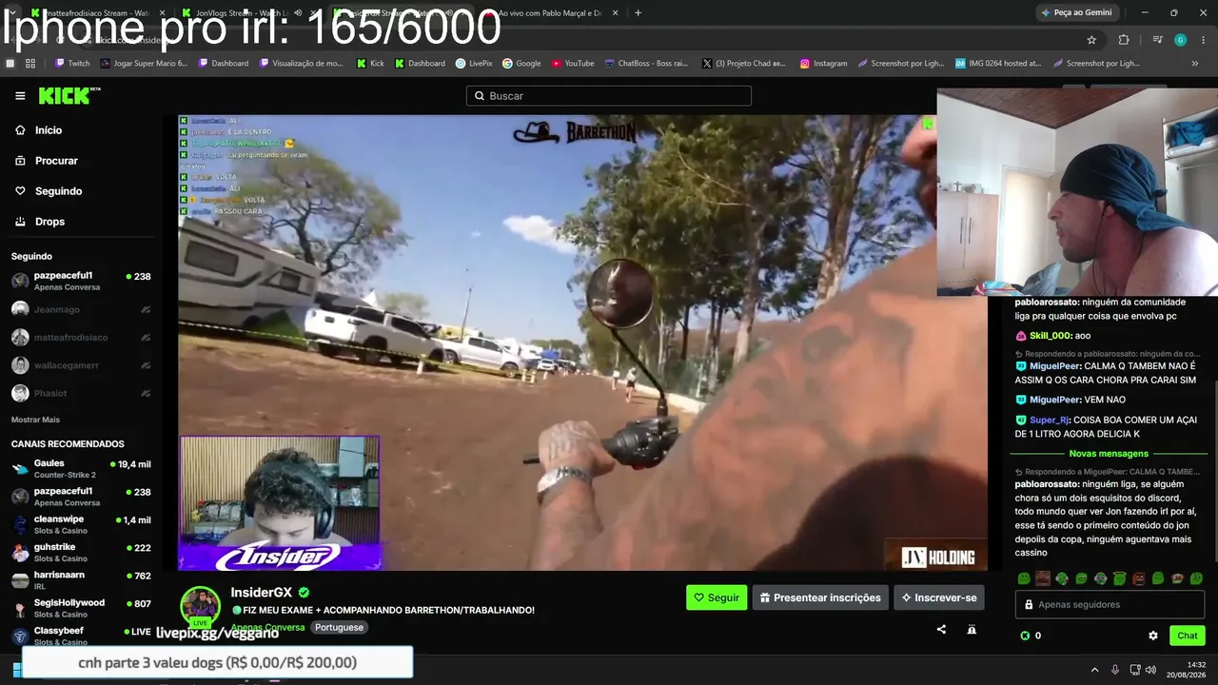The image size is (1218, 685).
Task: Click the taskbar microphone icon
Action: click(x=1114, y=670)
